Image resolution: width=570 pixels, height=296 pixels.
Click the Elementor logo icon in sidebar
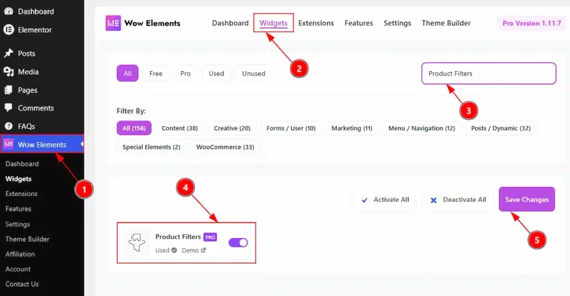(8, 30)
